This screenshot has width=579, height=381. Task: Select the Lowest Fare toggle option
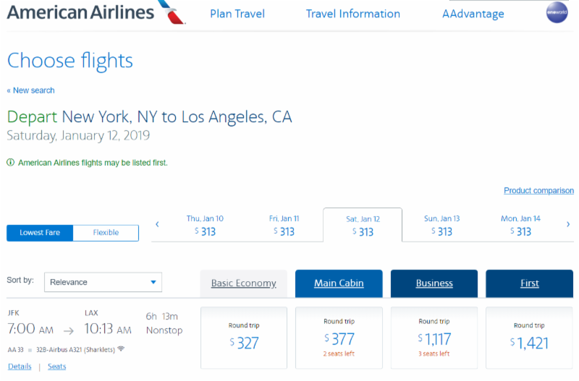coord(40,233)
